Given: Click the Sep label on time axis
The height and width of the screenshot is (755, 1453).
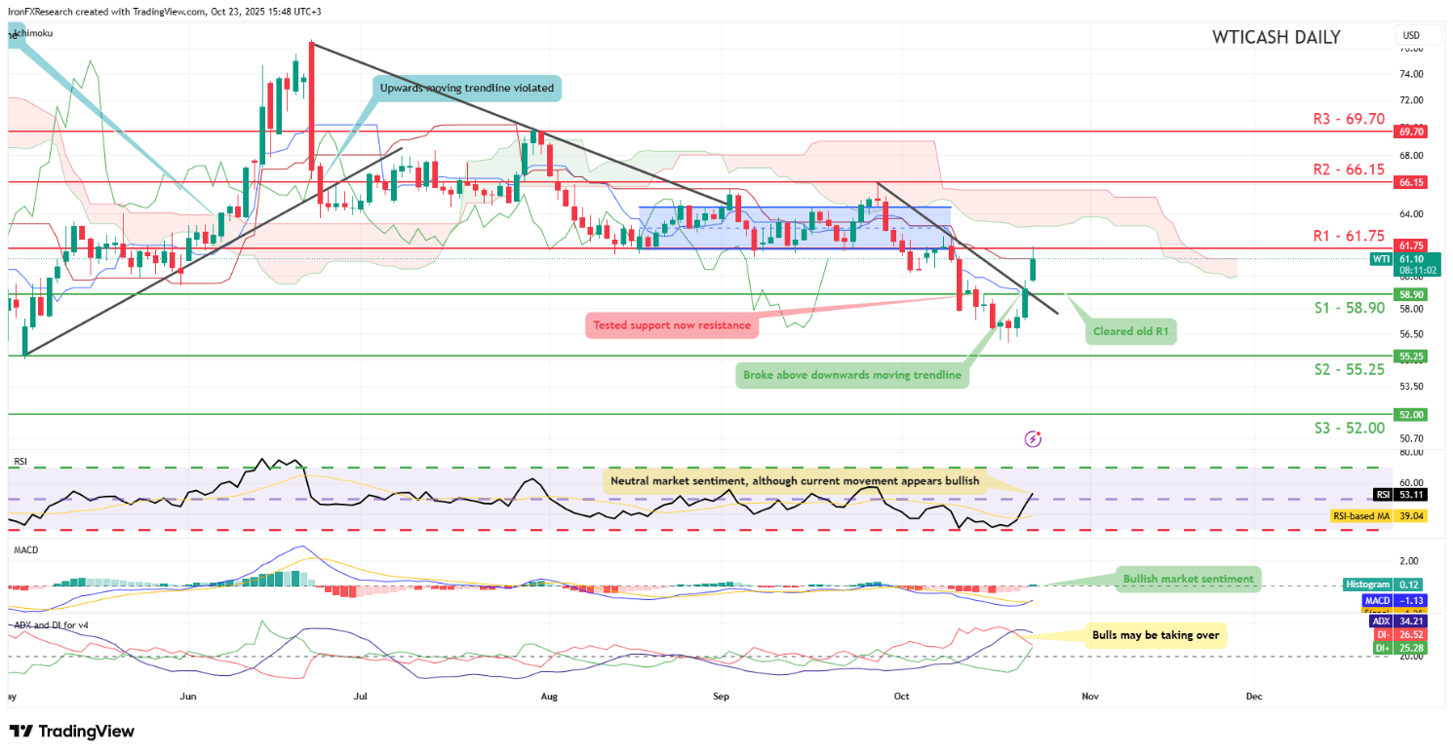Looking at the screenshot, I should pyautogui.click(x=722, y=697).
